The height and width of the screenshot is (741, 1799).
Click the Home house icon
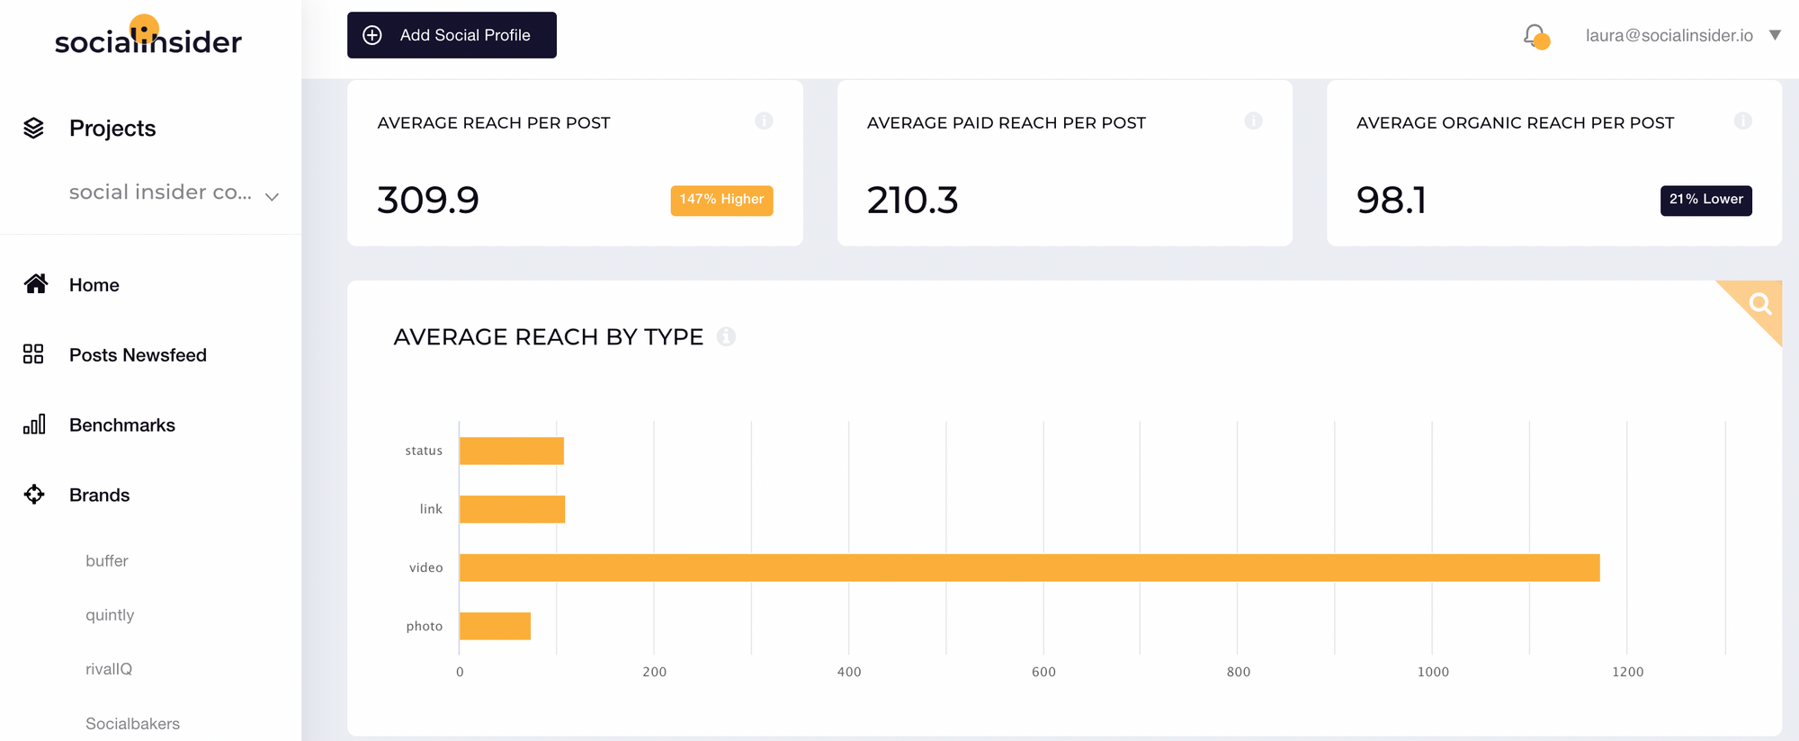(36, 284)
